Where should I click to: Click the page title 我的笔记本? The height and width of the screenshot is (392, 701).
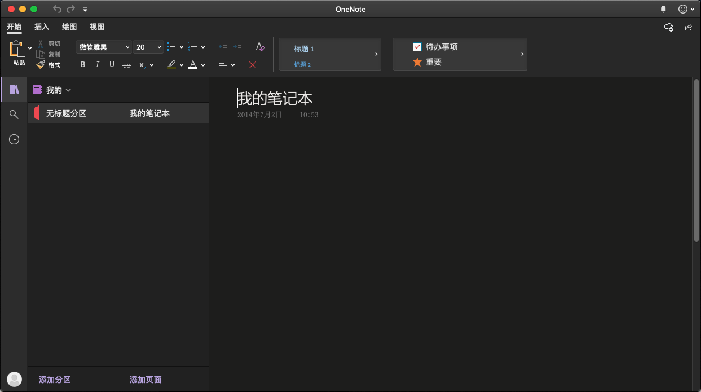click(x=275, y=99)
